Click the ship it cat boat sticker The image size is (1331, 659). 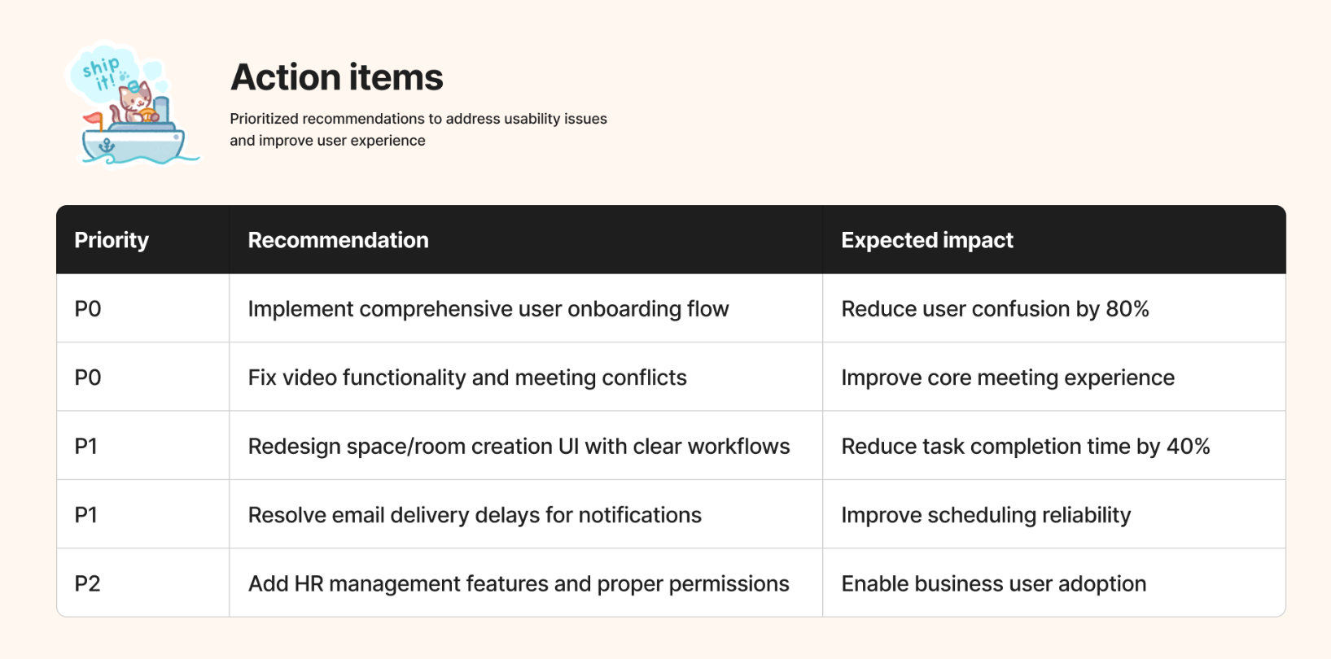[134, 105]
